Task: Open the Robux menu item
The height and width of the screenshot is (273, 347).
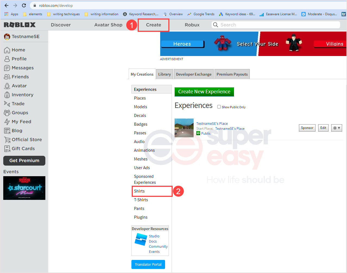Action: coord(192,25)
